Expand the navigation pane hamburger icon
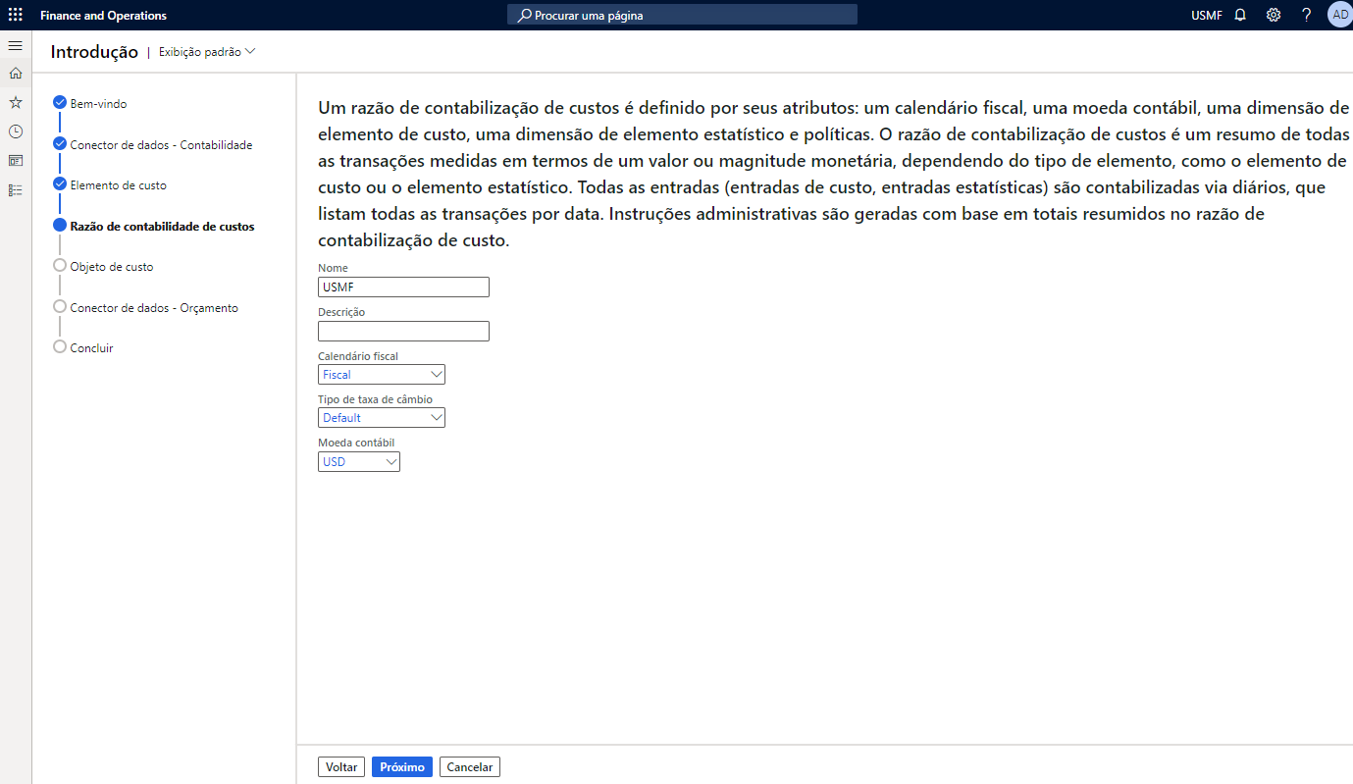This screenshot has width=1353, height=784. [x=15, y=46]
